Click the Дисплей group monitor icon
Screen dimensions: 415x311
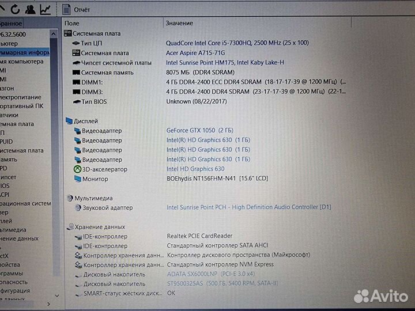[x=69, y=121]
